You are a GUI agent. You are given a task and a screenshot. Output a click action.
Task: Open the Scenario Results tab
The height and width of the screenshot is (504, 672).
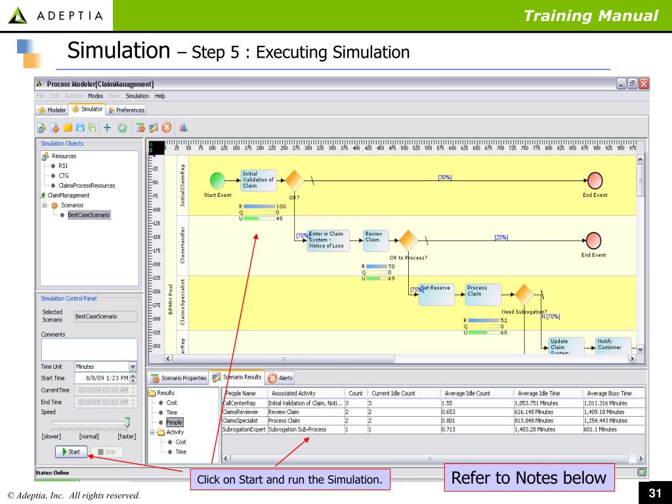(236, 377)
